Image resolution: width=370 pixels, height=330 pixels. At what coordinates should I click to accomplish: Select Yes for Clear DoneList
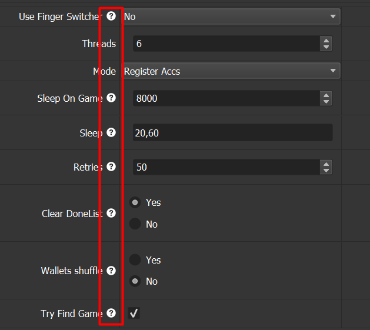(135, 202)
